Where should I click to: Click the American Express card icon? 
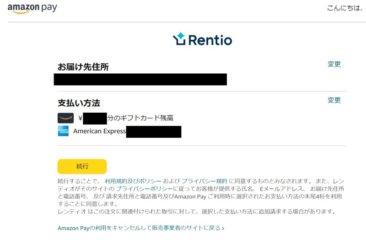point(63,131)
